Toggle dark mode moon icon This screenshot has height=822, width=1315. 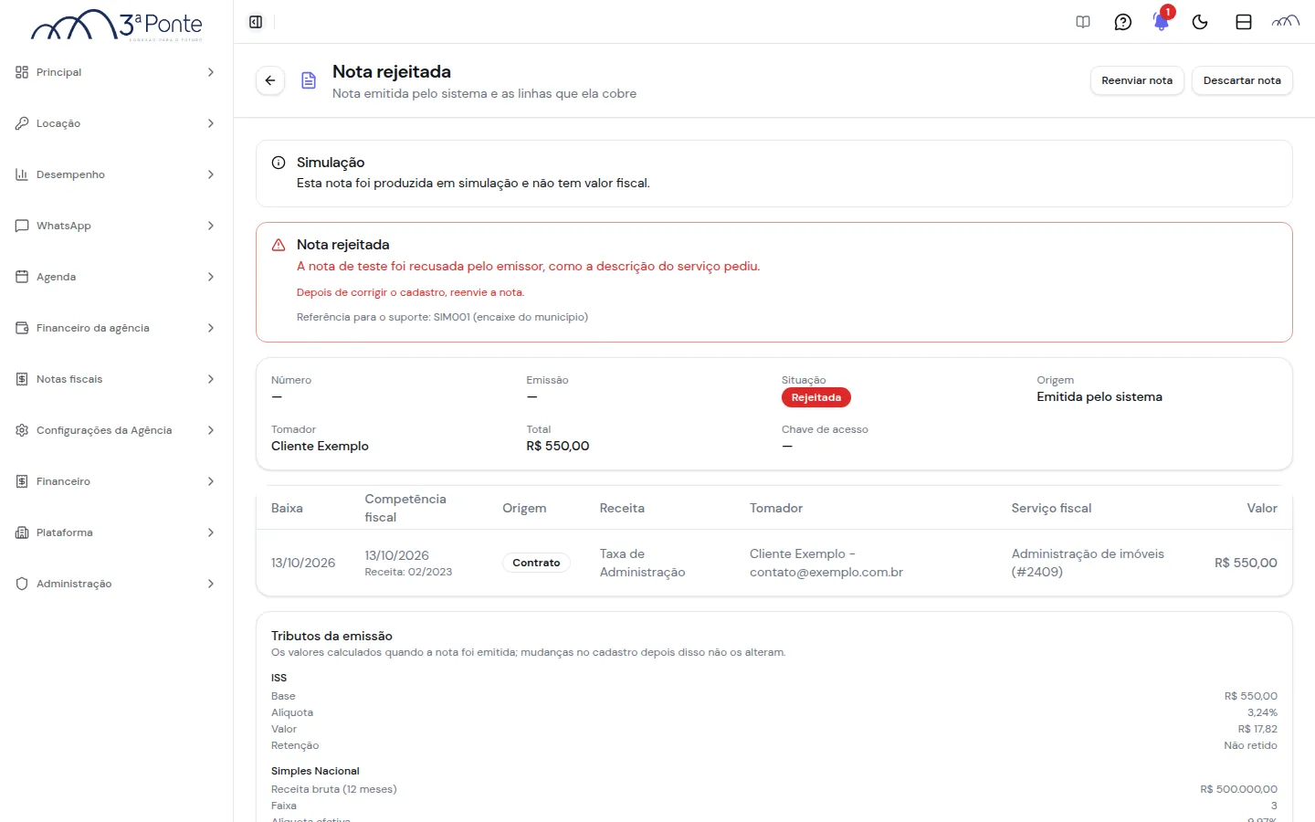(x=1200, y=22)
